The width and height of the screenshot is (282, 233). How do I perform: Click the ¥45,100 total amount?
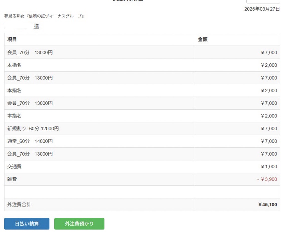point(267,205)
